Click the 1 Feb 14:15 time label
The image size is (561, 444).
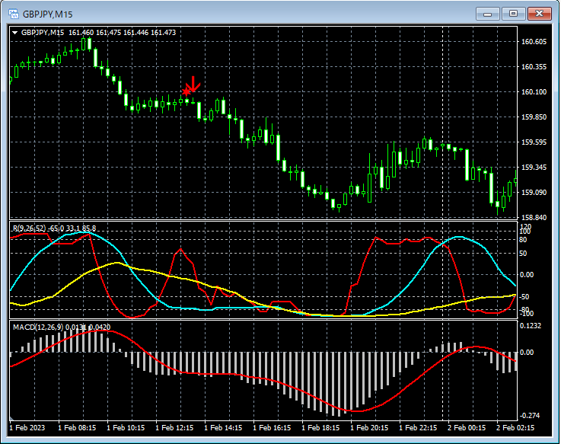point(224,429)
